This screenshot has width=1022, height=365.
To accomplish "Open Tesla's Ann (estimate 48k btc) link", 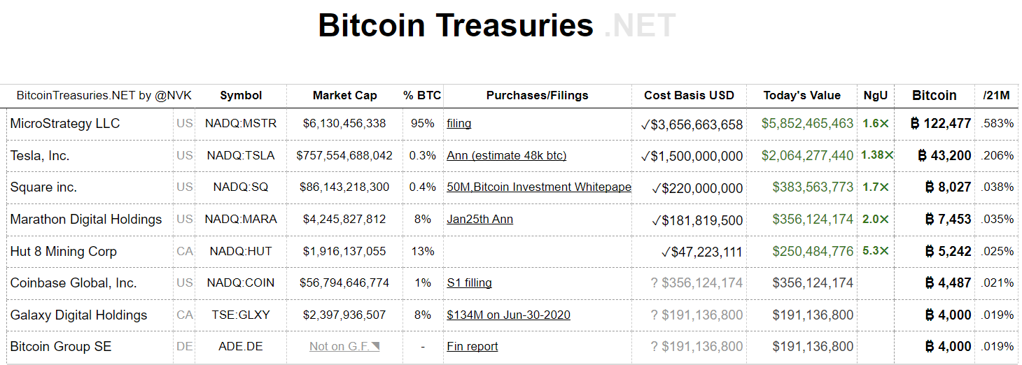I will (506, 155).
